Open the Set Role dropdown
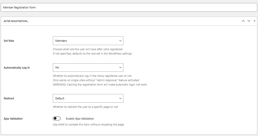Screen dimensions: 258x136 [x=88, y=41]
